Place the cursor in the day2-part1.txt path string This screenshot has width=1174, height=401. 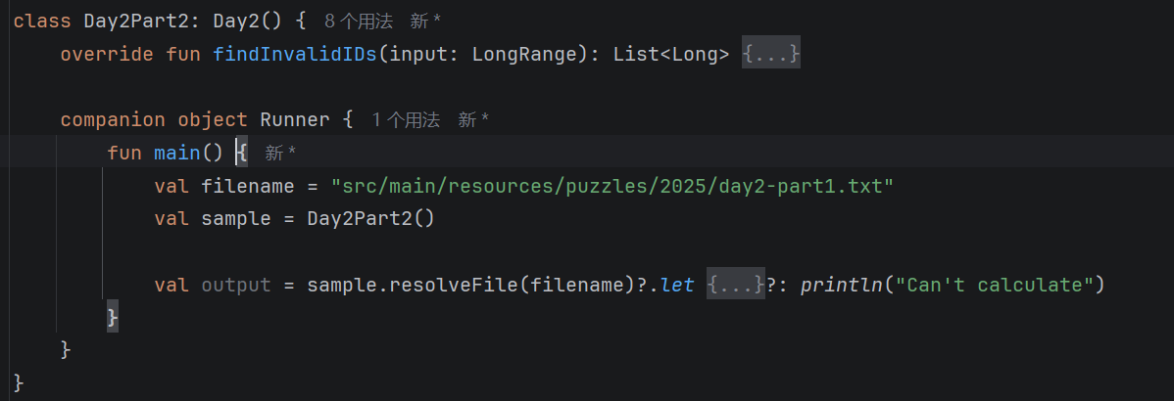click(612, 186)
